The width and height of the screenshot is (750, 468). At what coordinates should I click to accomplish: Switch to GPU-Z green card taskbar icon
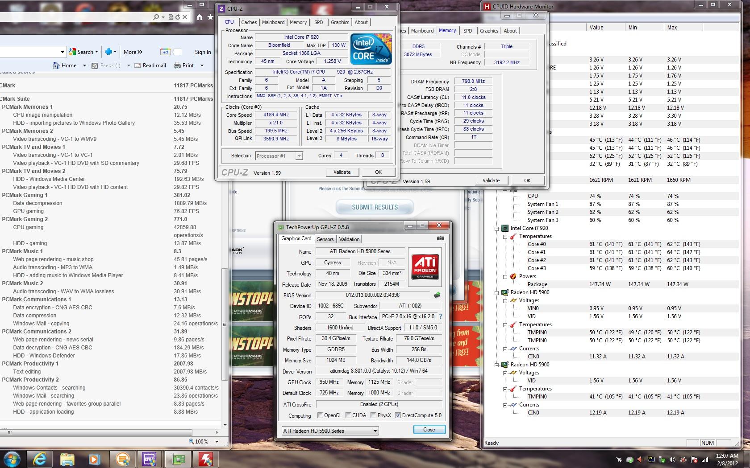(x=178, y=459)
